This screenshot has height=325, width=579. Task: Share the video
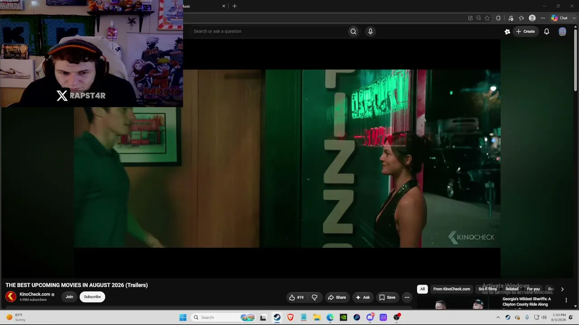pyautogui.click(x=337, y=297)
